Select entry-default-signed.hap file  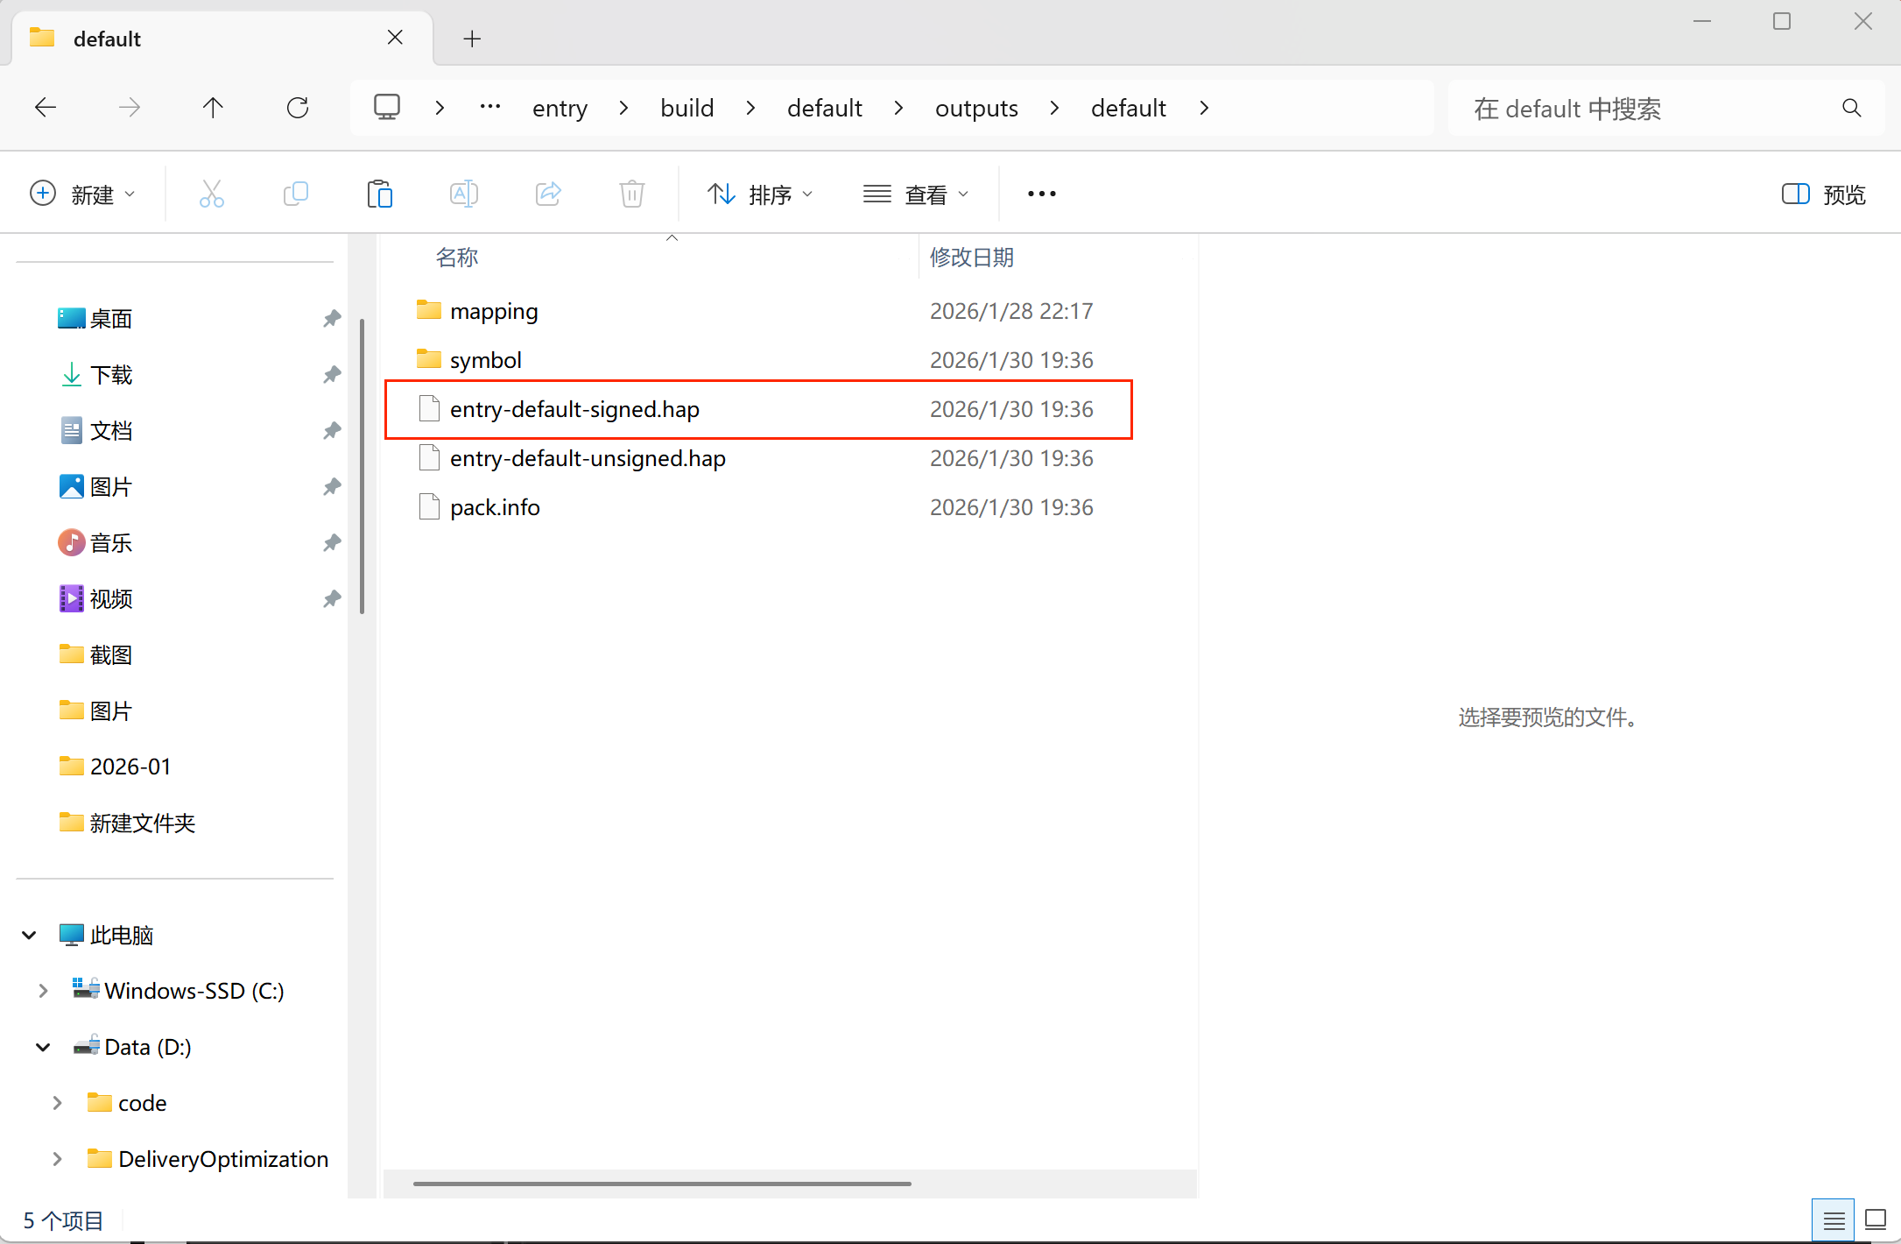574,409
